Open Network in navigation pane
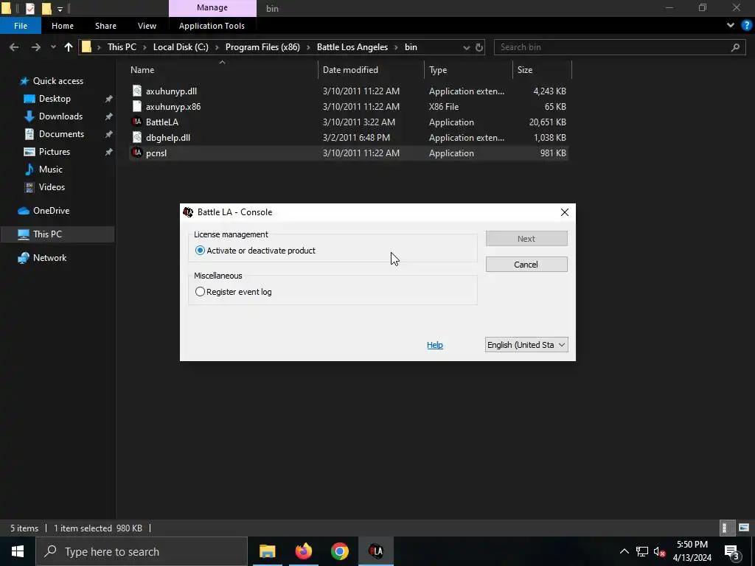 49,257
